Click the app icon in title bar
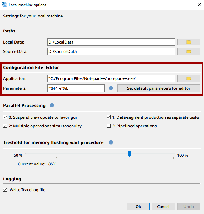Image resolution: width=204 pixels, height=214 pixels. tap(4, 5)
